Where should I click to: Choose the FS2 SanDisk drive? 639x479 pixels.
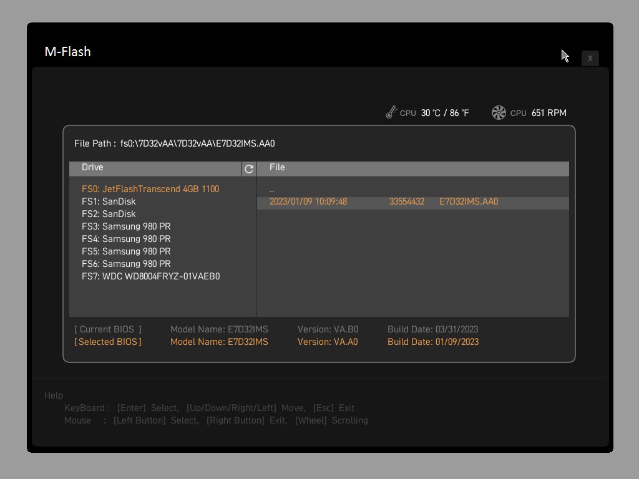pos(109,214)
